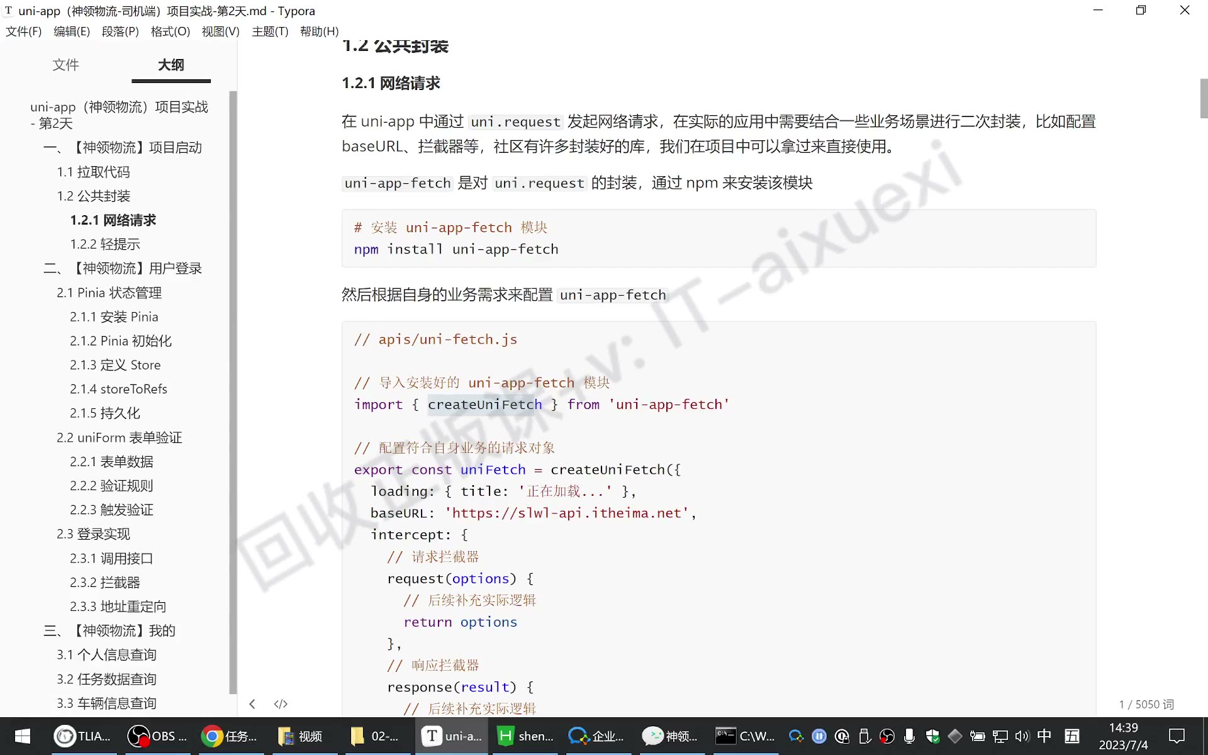Screen dimensions: 1208x755
Task: Go to 3.1 个人信息查询 outline entry
Action: click(106, 655)
